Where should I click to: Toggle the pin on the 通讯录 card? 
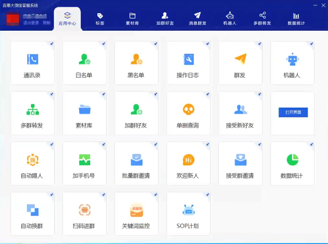(x=52, y=43)
